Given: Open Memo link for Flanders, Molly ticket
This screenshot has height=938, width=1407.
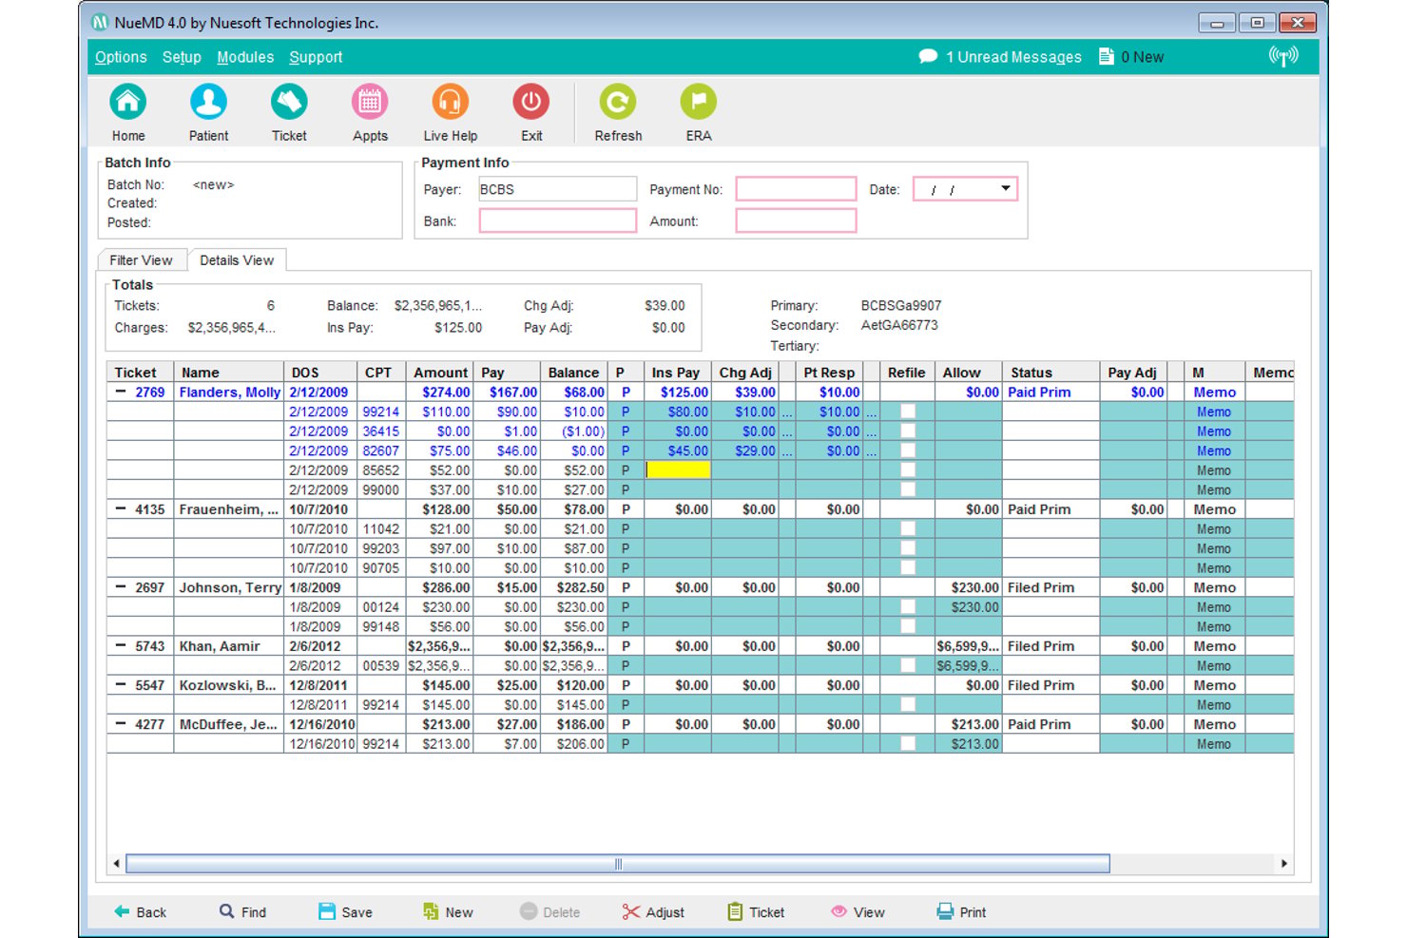Looking at the screenshot, I should point(1215,392).
